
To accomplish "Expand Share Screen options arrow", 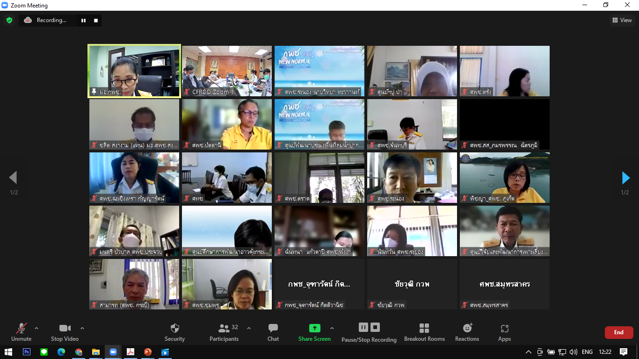I will click(332, 328).
